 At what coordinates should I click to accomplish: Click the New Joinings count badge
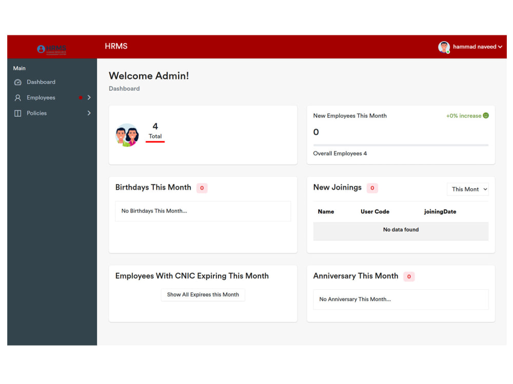click(x=372, y=188)
